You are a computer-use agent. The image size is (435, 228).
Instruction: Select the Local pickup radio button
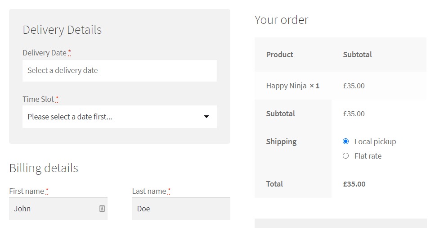pos(345,141)
